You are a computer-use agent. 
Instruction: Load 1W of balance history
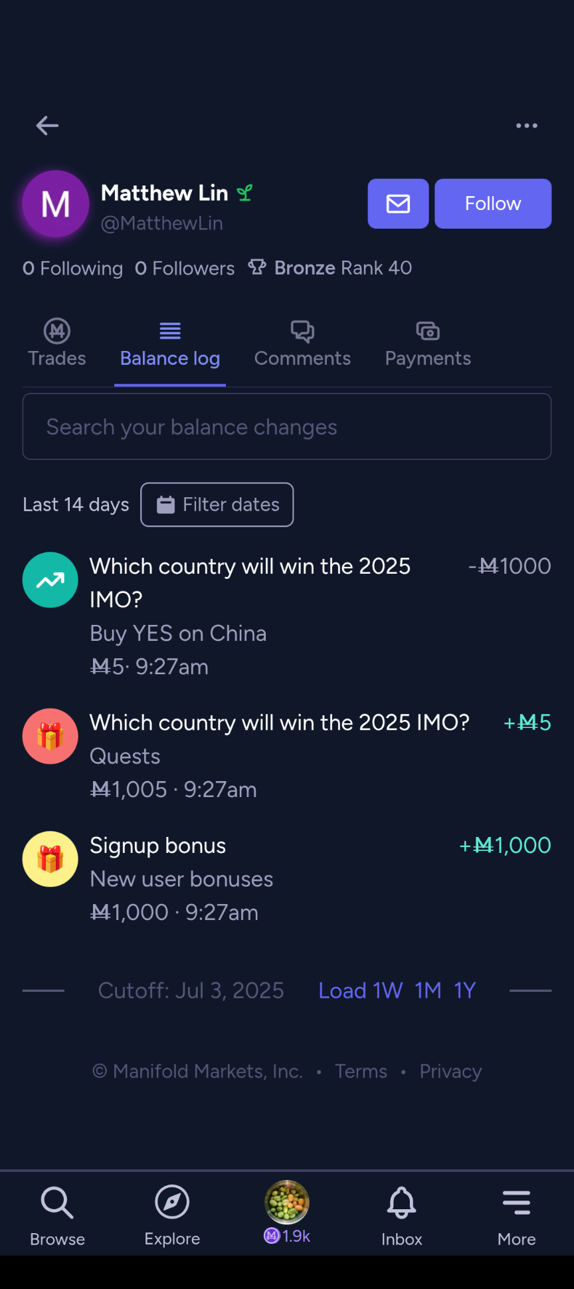click(388, 991)
